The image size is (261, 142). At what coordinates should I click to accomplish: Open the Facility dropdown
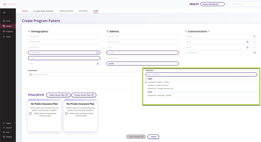212,4
